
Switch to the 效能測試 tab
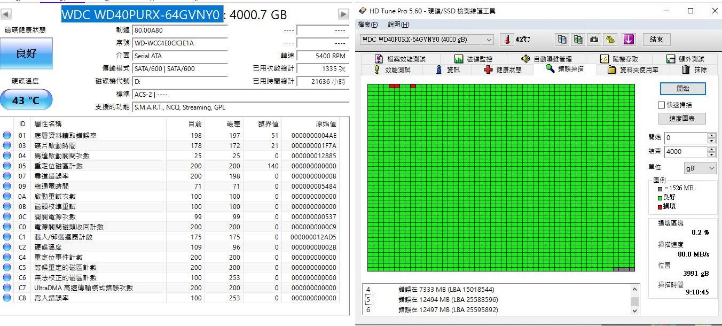point(393,69)
